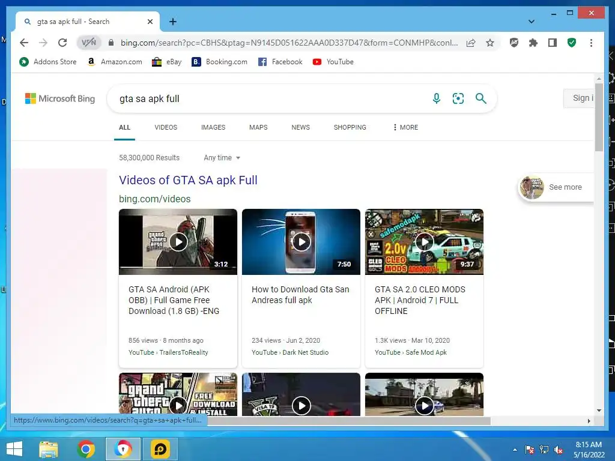
Task: Click the share page icon in address bar
Action: point(471,43)
